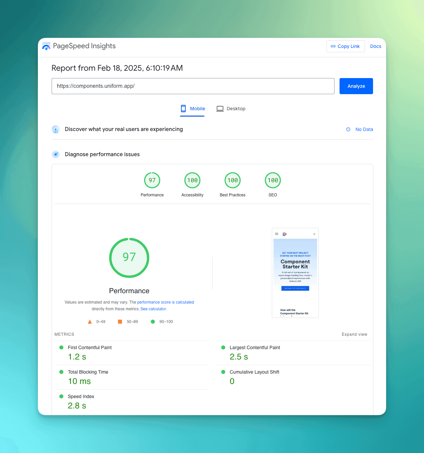Click the Diagnose performance issues icon
424x453 pixels.
(x=56, y=154)
